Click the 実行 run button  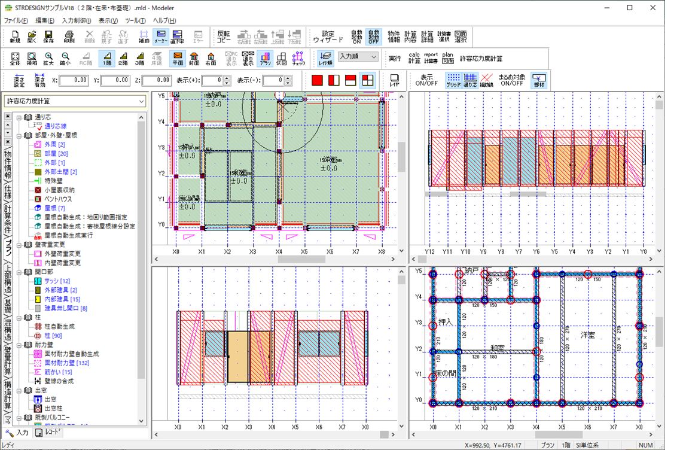click(x=395, y=59)
